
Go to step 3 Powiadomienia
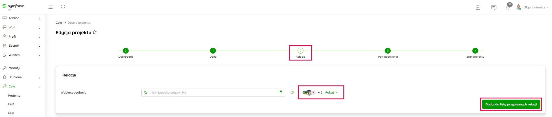point(387,51)
